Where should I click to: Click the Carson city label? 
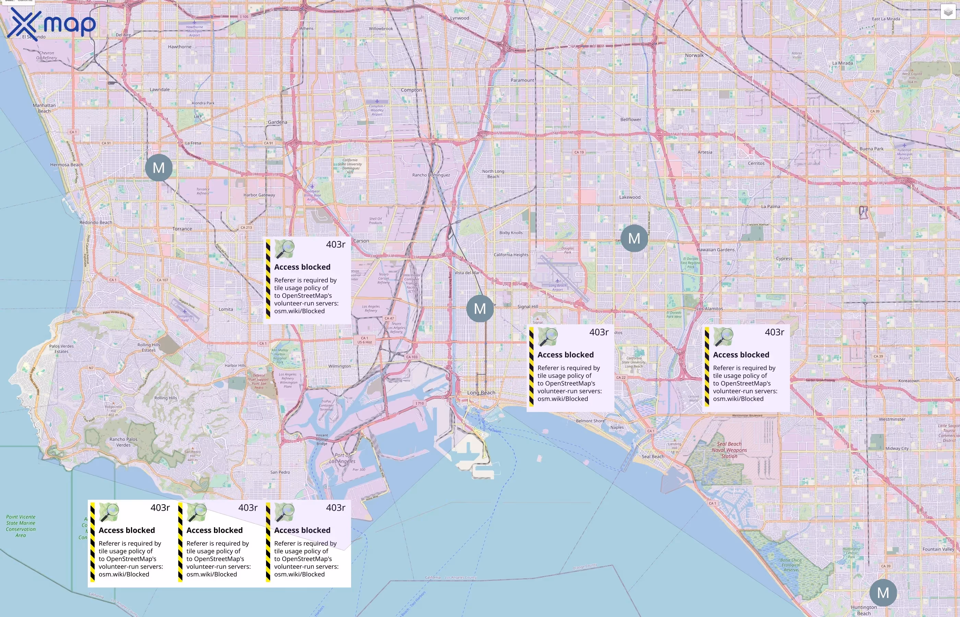click(x=361, y=241)
